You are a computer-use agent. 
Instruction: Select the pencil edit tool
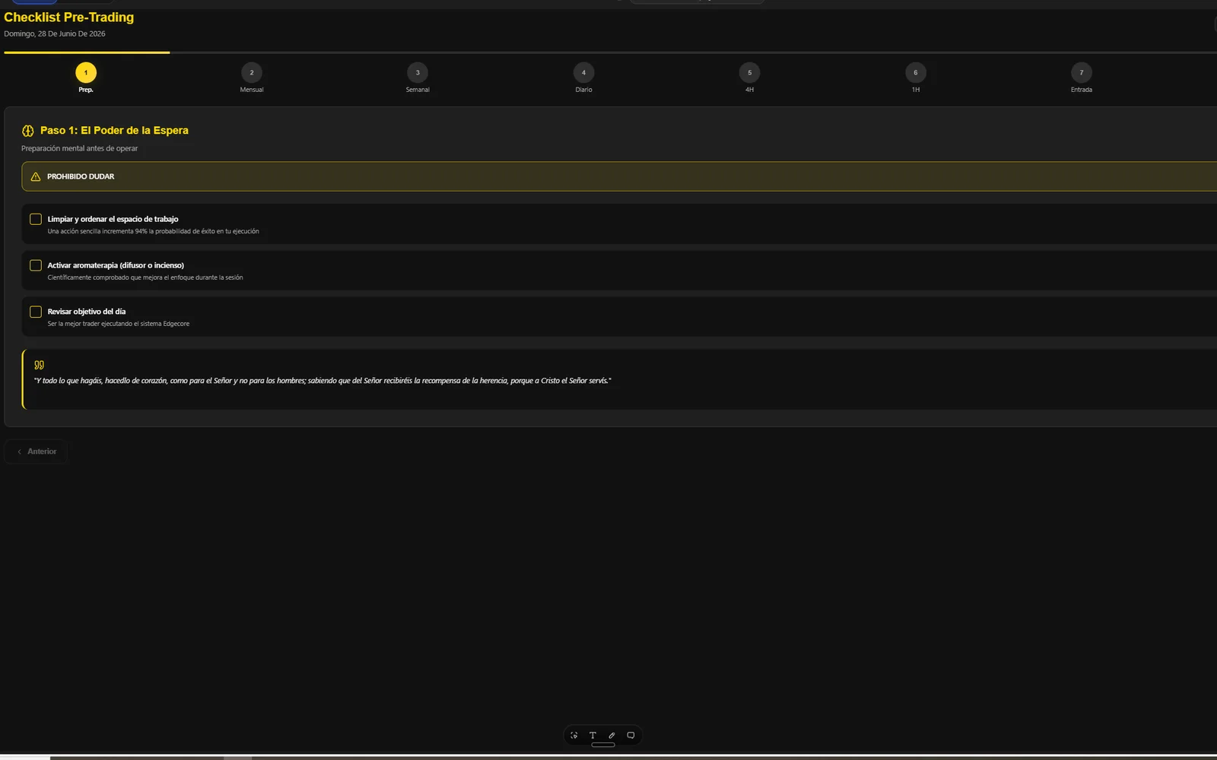(612, 735)
